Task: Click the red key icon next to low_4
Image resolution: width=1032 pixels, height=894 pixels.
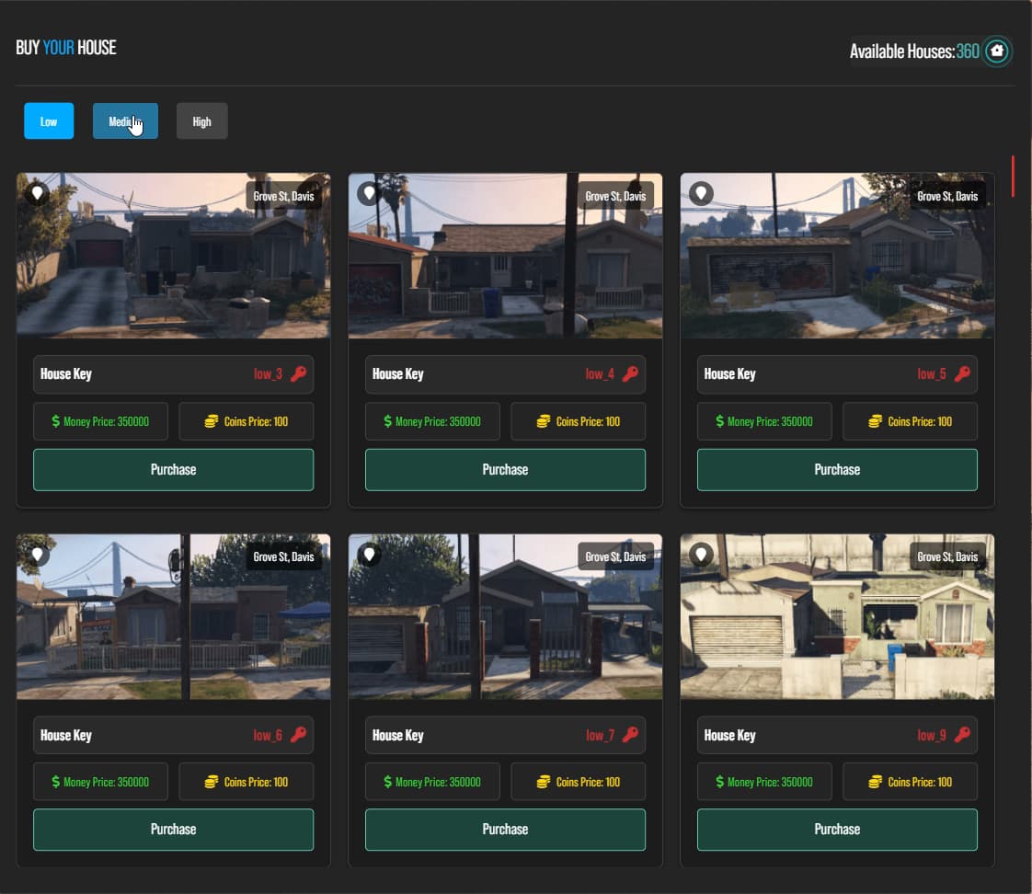Action: pyautogui.click(x=631, y=374)
